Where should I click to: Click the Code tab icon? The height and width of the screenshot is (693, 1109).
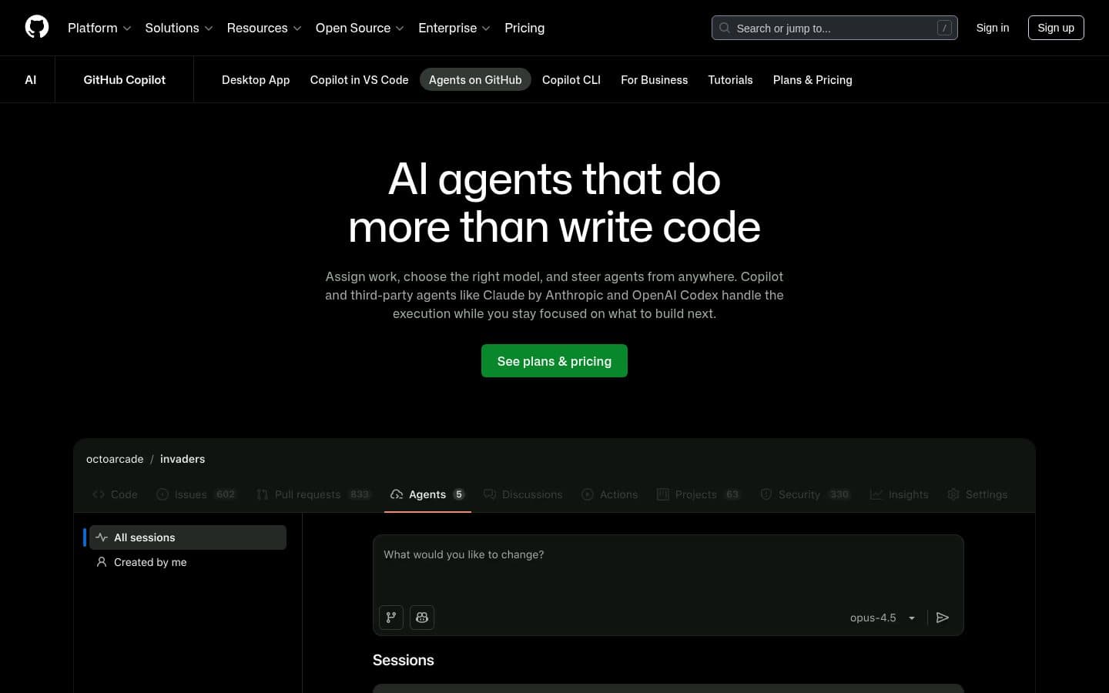pos(99,494)
